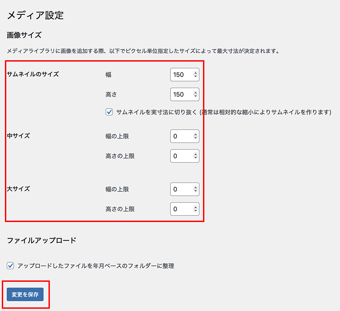
Task: Uncheck サムネイルを実寸法に切り抜く checkbox
Action: tap(109, 112)
